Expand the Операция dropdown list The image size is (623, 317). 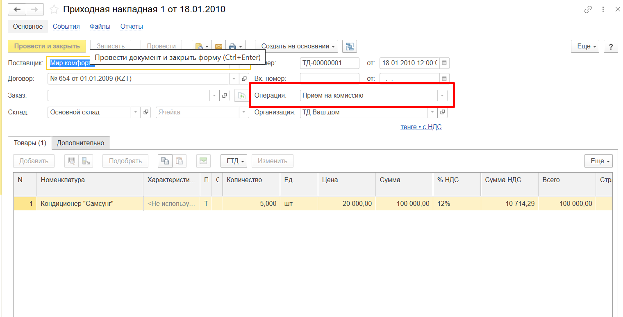point(442,96)
